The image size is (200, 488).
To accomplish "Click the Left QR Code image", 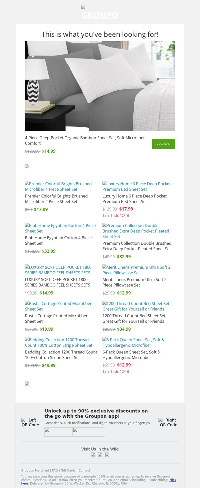I will coord(30,422).
